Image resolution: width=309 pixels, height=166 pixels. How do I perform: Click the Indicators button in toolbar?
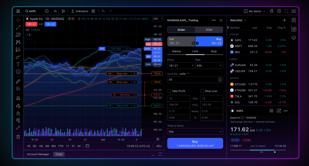click(x=80, y=11)
